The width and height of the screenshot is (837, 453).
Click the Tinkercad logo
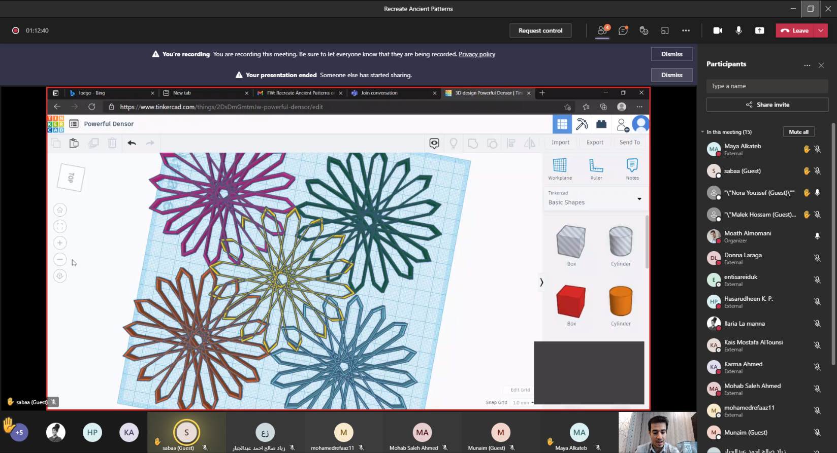(55, 124)
